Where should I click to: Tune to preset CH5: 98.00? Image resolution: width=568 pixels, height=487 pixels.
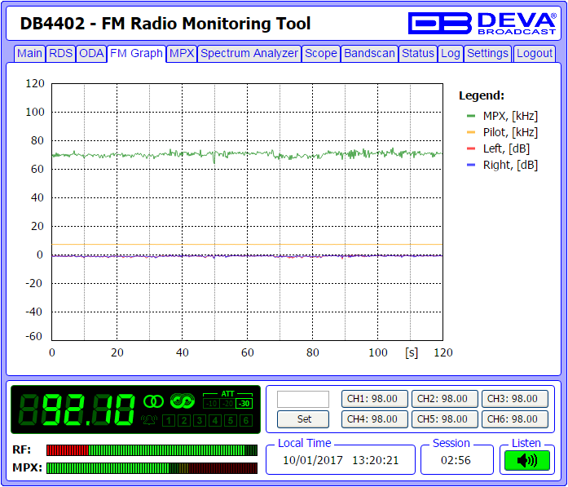click(x=444, y=419)
